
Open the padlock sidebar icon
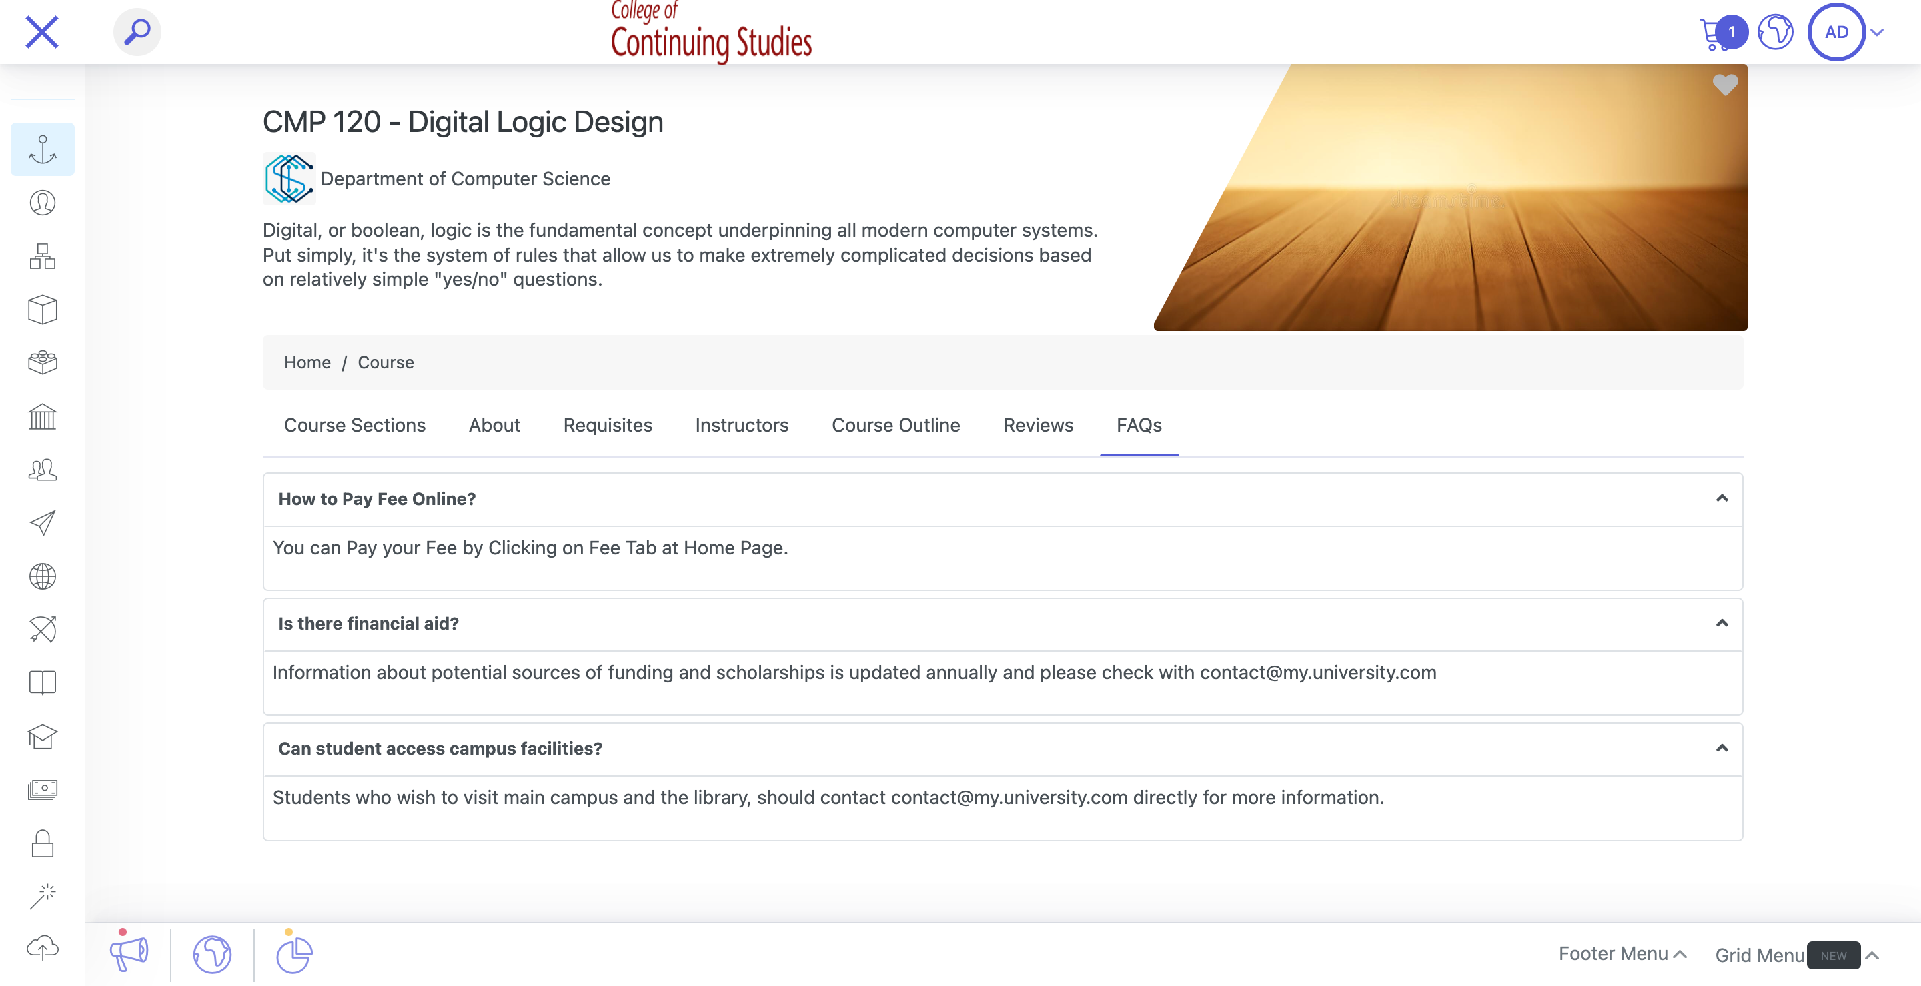coord(43,843)
